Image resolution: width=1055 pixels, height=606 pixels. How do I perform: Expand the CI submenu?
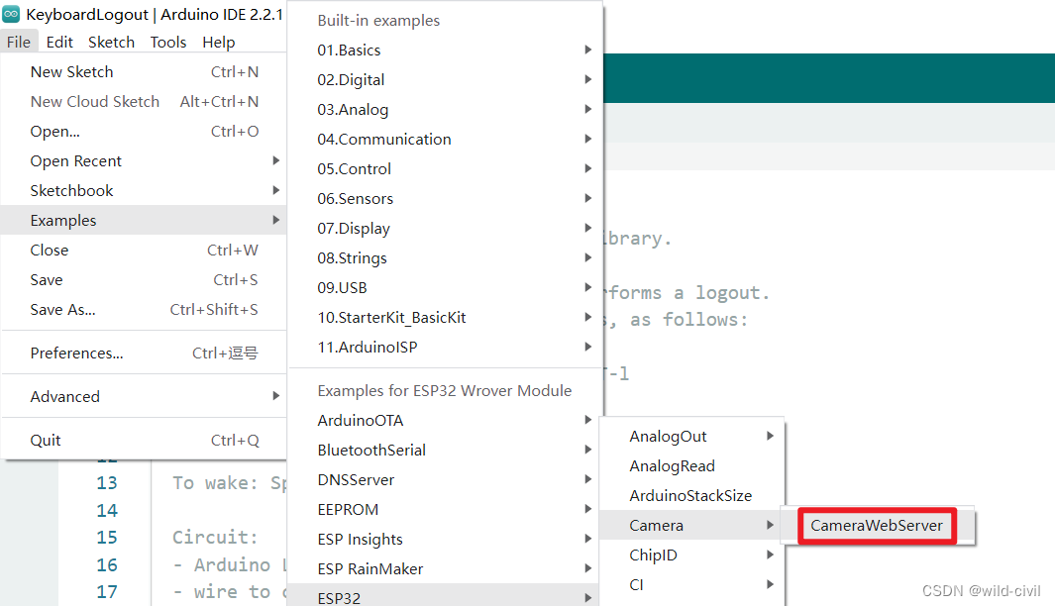(691, 584)
